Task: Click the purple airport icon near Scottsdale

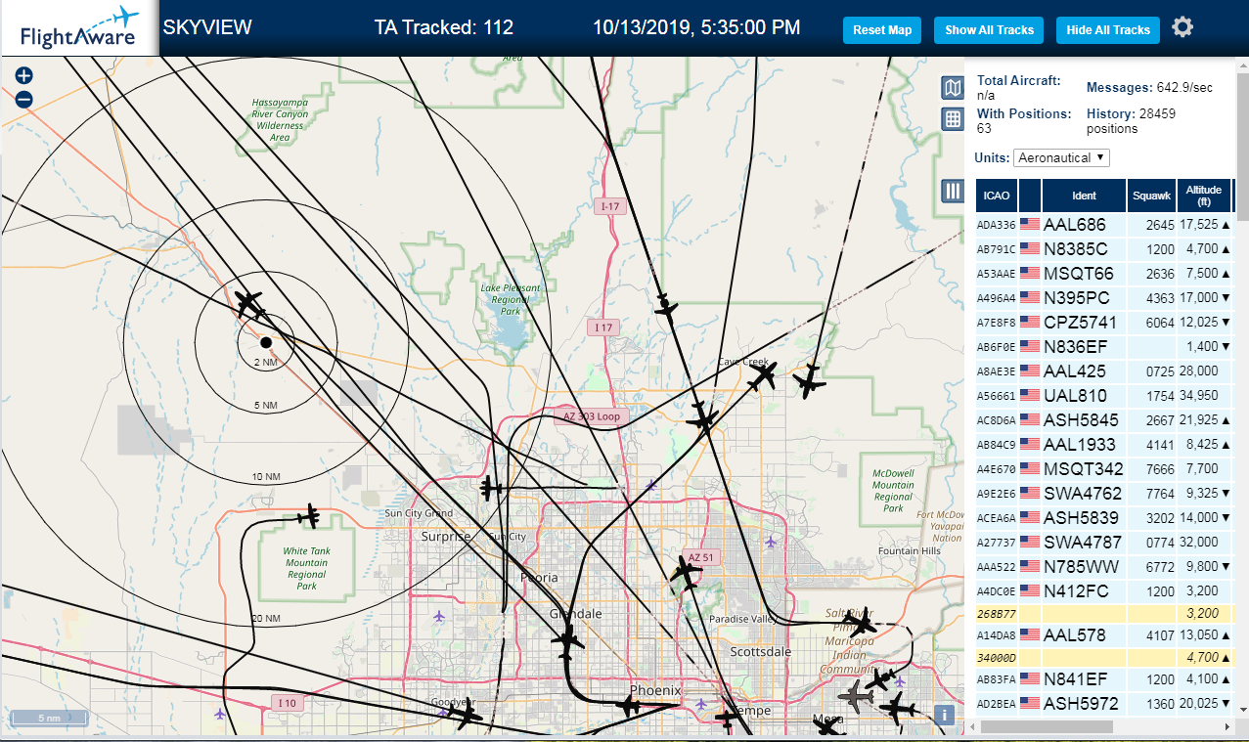Action: tap(772, 542)
